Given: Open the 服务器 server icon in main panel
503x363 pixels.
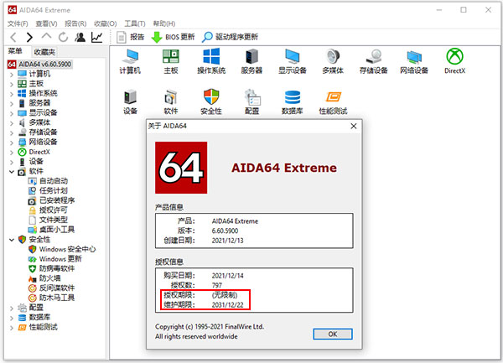Looking at the screenshot, I should click(251, 61).
